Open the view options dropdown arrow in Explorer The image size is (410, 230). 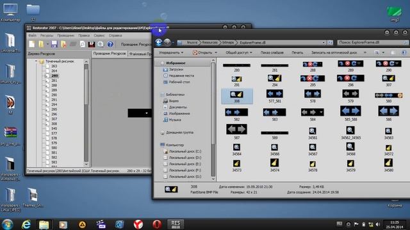click(383, 52)
